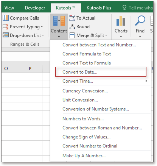Expand the Prevent Typing dropdown arrow
The height and width of the screenshot is (166, 157).
tap(42, 27)
